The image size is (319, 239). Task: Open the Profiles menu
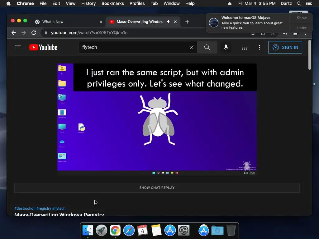[x=137, y=3]
